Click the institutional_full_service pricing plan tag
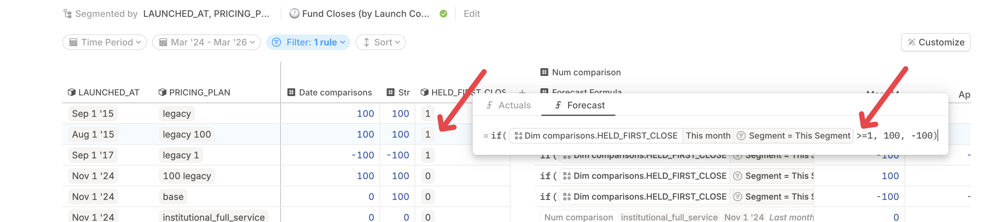981x222 pixels. 214,217
